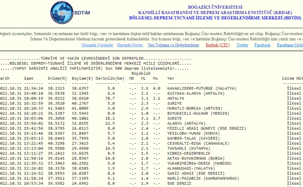The image size is (303, 187).
Task: Click the Midilli Adasi Guneyi (Ege Denizi) row
Action: pyautogui.click(x=207, y=128)
